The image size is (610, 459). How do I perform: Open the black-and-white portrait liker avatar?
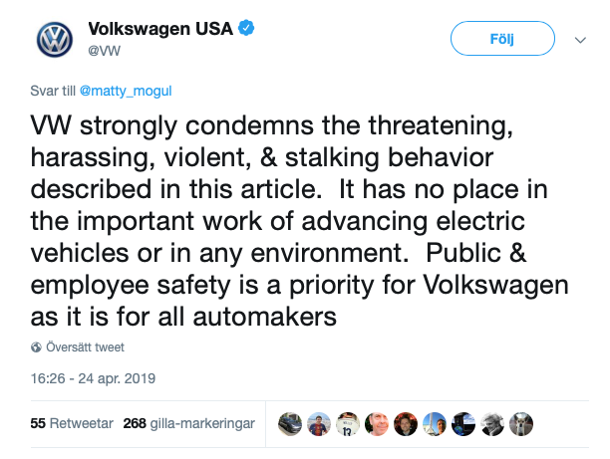coord(492,423)
